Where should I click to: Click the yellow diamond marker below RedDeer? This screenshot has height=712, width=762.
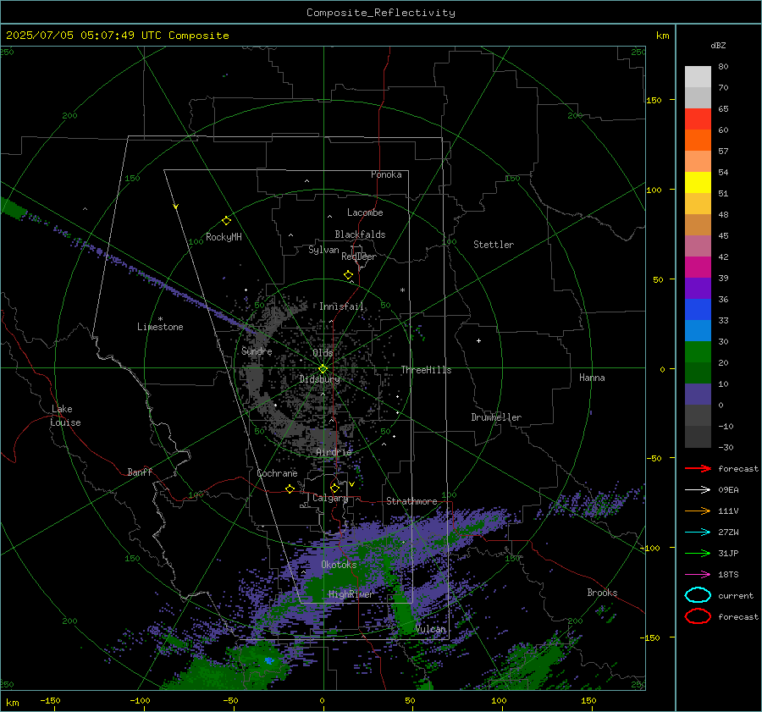coord(349,275)
